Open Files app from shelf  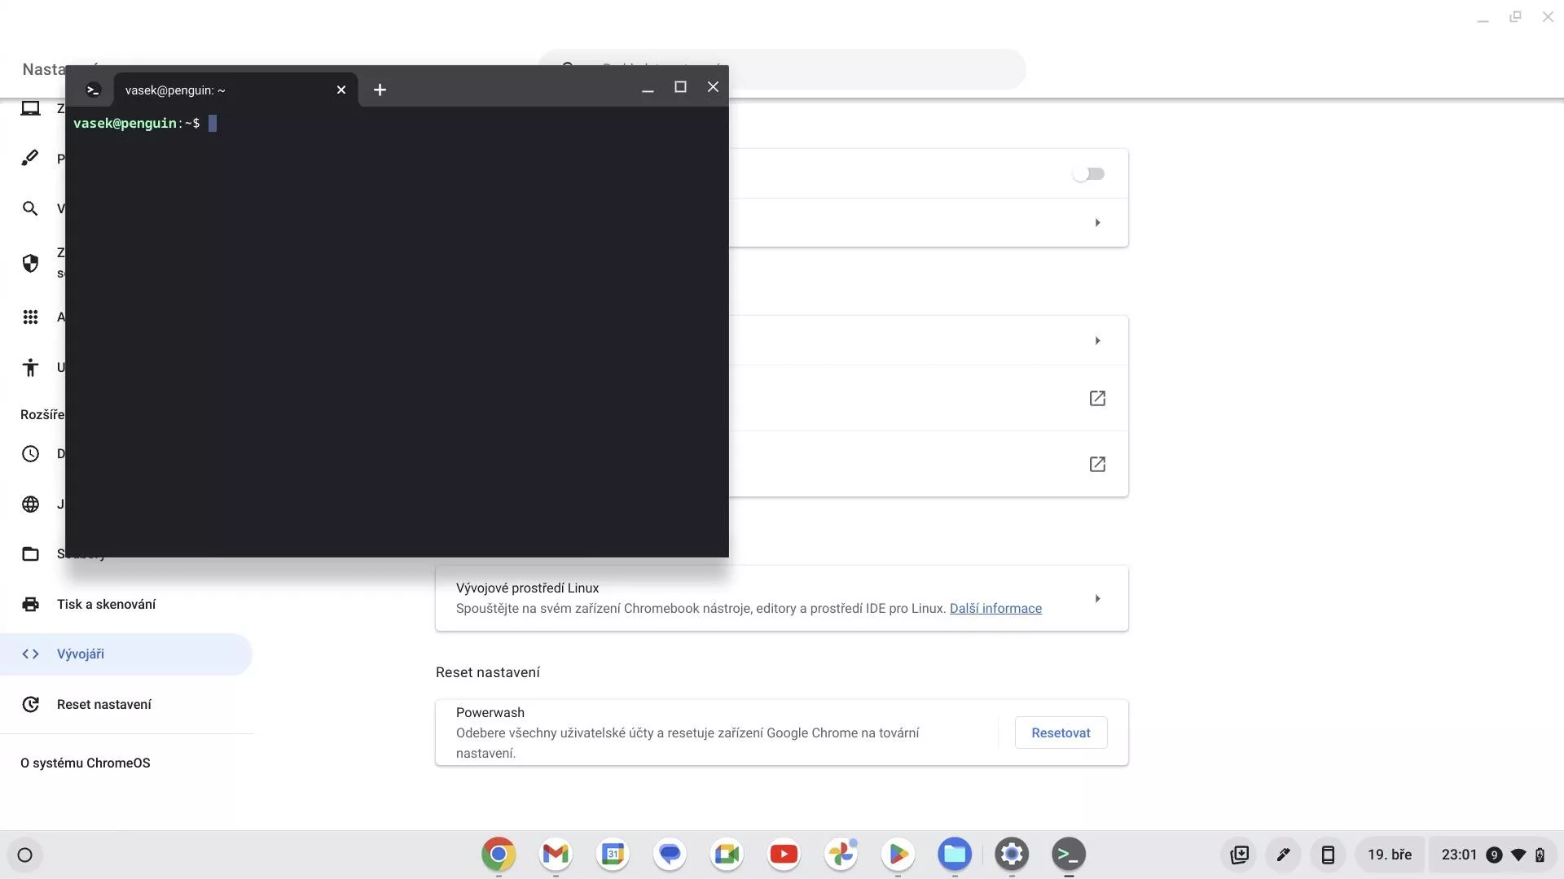(955, 855)
